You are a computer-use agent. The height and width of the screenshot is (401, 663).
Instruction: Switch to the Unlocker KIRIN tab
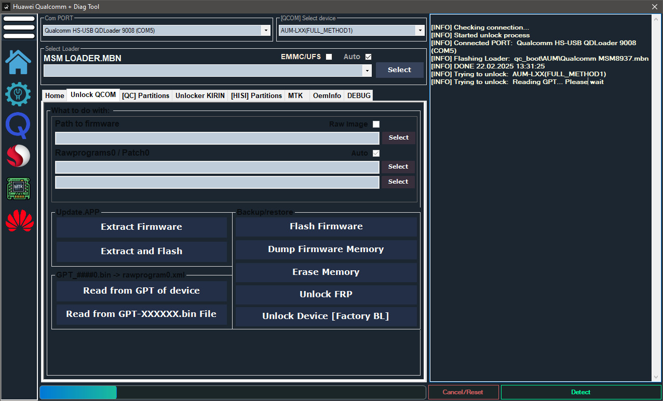(x=200, y=95)
